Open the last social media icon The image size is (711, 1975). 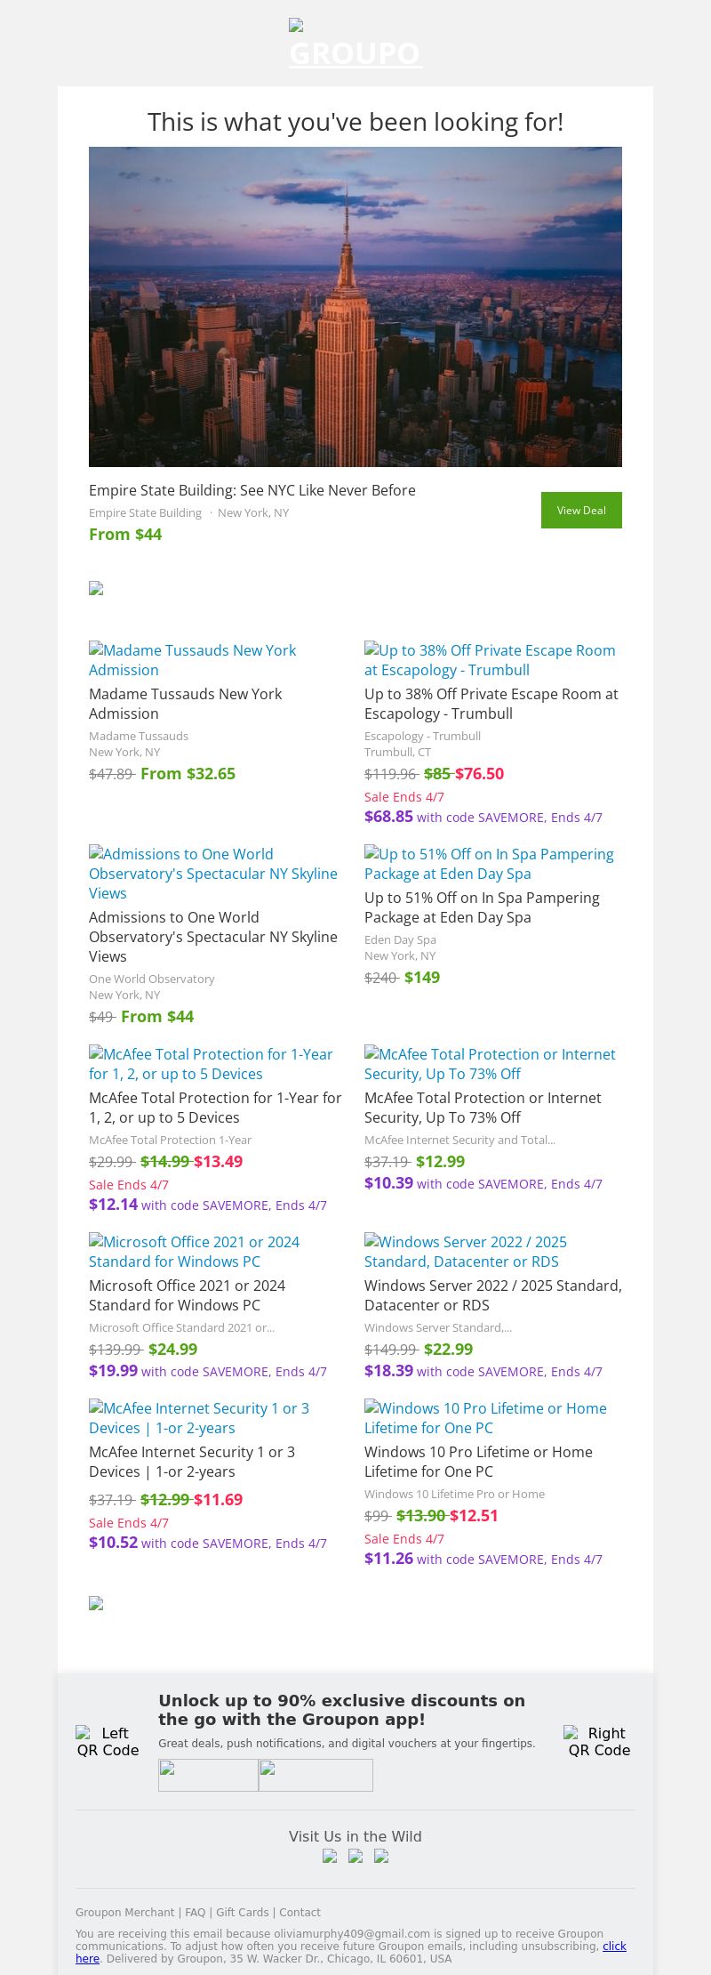point(381,1856)
